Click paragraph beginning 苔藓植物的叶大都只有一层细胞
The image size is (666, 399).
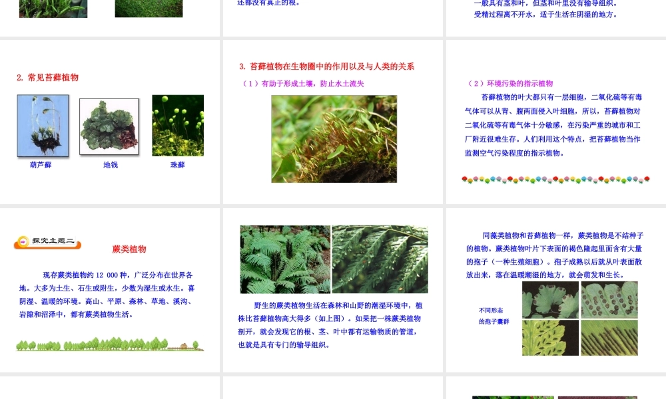[x=553, y=125]
